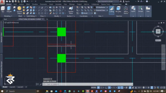The image size is (166, 93).
Task: Expand the Draw panel
Action: [43, 16]
